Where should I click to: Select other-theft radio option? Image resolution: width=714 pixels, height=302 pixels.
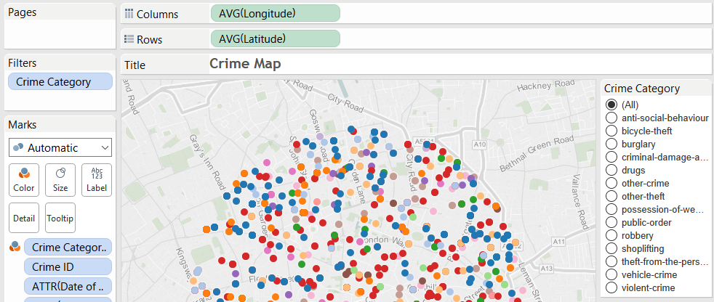tap(611, 197)
